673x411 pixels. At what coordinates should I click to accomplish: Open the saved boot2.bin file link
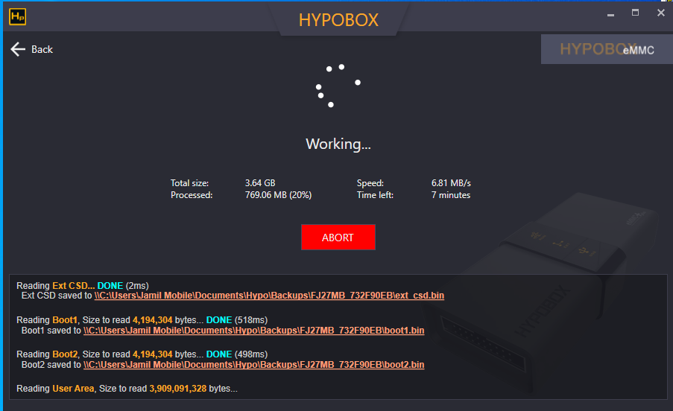point(253,365)
